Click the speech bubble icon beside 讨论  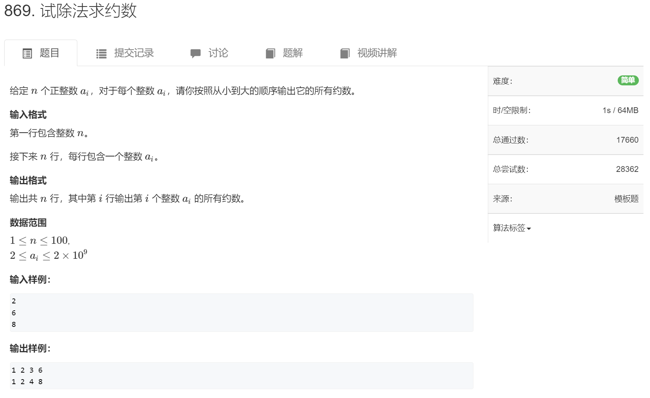coord(195,53)
